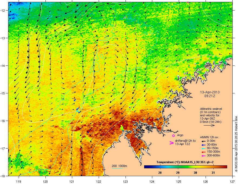The width and height of the screenshot is (238, 184).
Task: Click the '13-Apr 12Z' drifter time text
Action: 183,144
